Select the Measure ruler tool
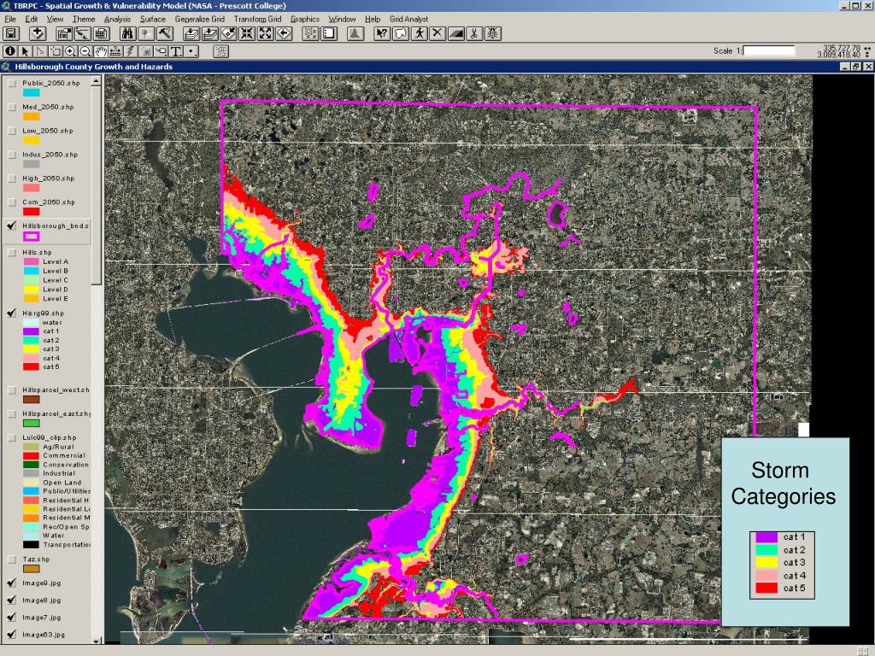The image size is (875, 656). pos(115,52)
